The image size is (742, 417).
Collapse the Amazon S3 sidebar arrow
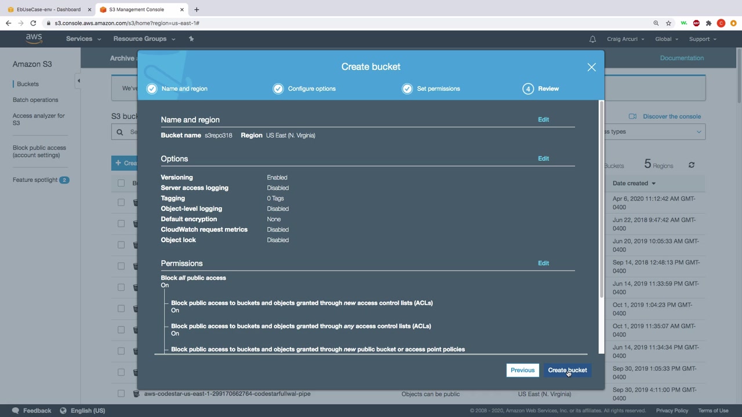[78, 81]
